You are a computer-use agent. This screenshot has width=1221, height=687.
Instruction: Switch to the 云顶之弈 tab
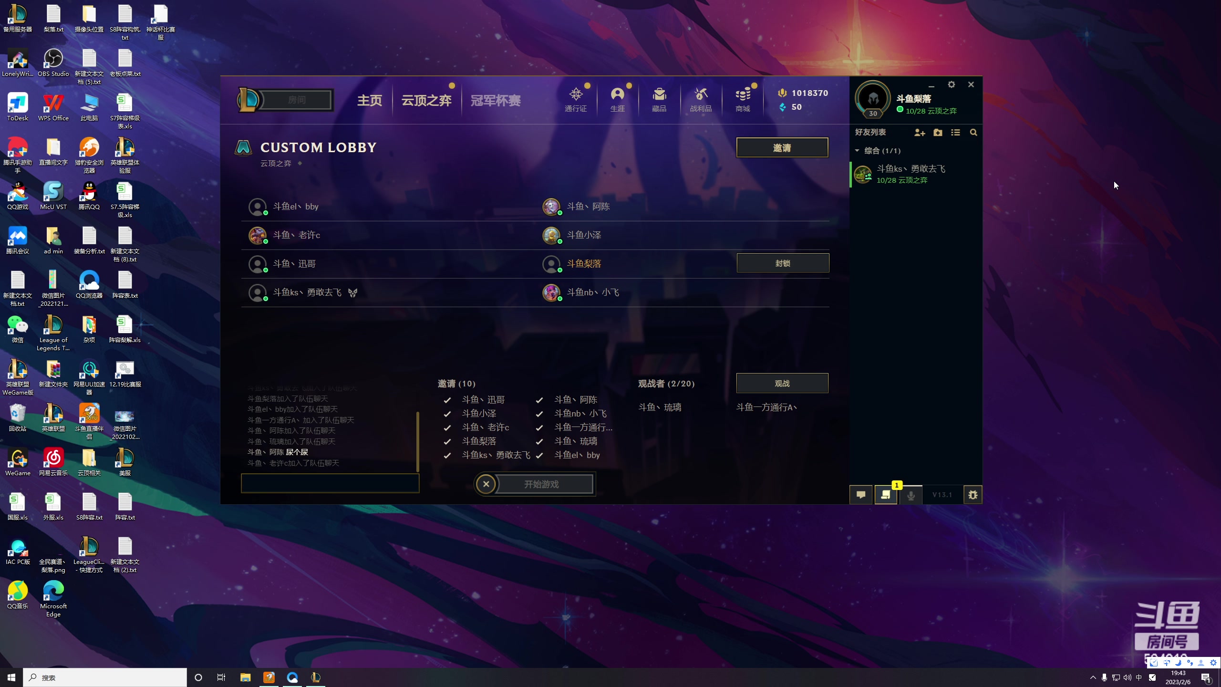426,100
